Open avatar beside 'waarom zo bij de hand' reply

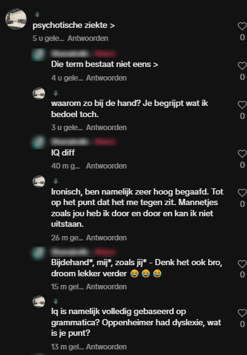click(x=39, y=94)
